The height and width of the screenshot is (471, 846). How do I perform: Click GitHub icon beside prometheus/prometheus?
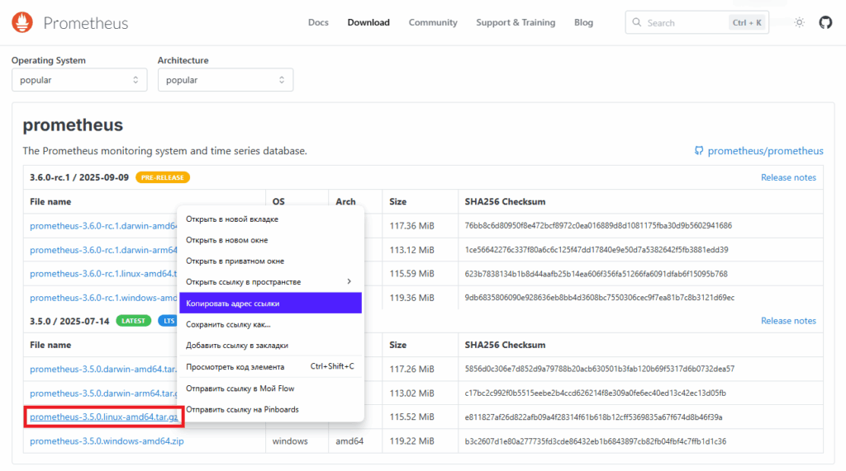699,151
